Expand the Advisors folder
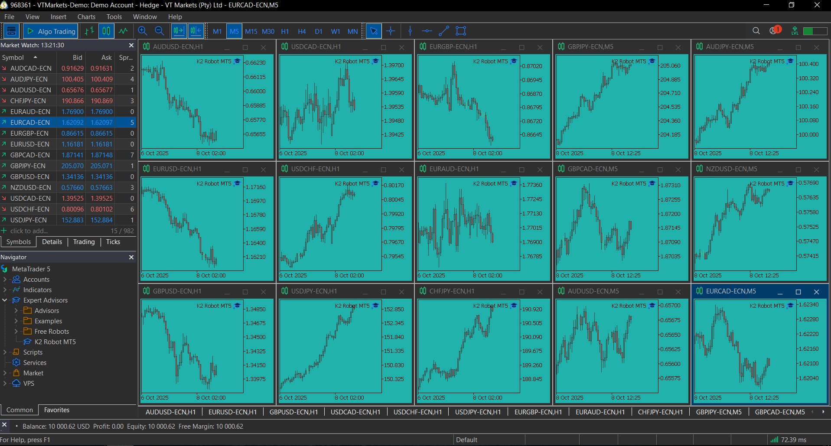The width and height of the screenshot is (831, 446). pyautogui.click(x=16, y=311)
